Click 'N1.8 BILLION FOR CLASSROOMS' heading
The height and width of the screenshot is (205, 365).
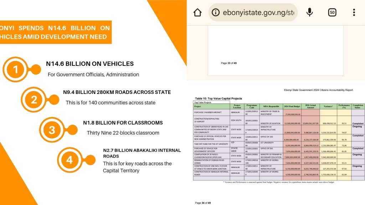[123, 123]
